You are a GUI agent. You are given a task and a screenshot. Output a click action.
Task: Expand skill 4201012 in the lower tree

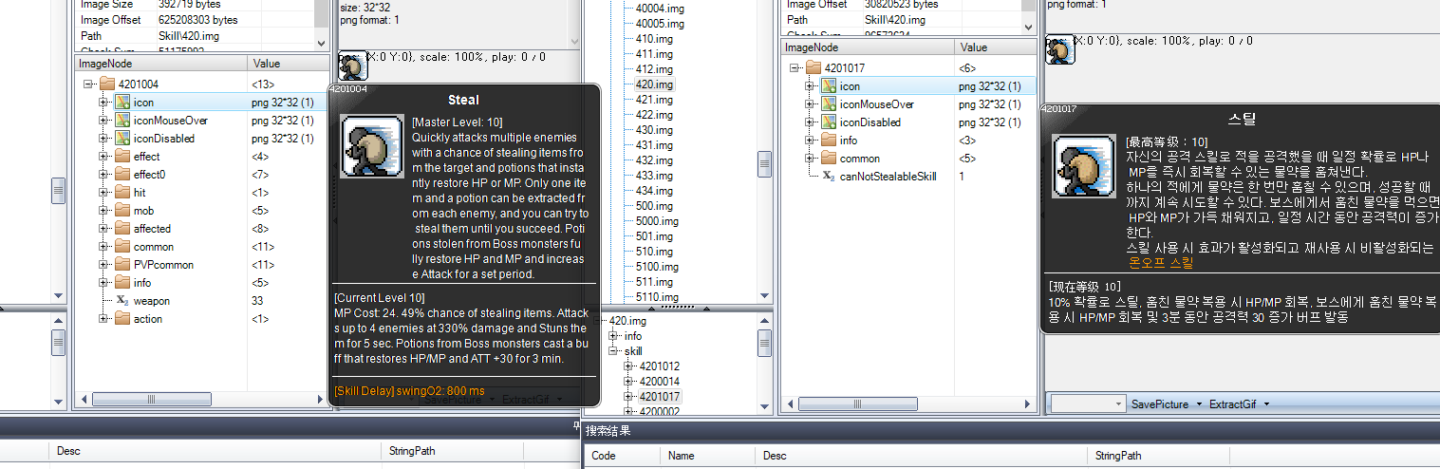click(x=629, y=366)
